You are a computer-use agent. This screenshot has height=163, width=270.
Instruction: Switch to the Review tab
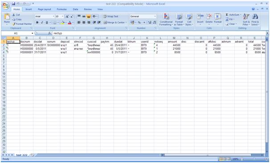88,9
